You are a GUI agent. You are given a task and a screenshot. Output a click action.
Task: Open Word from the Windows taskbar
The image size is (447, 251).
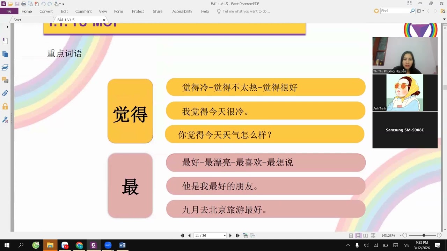(x=122, y=245)
